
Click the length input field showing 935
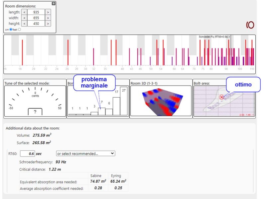coord(36,12)
